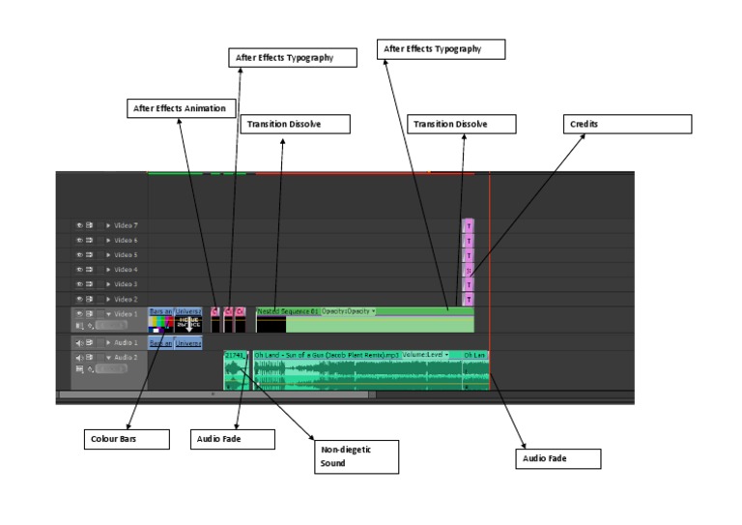742x525 pixels.
Task: Open Video 1 show keyframes icon
Action: [90, 326]
